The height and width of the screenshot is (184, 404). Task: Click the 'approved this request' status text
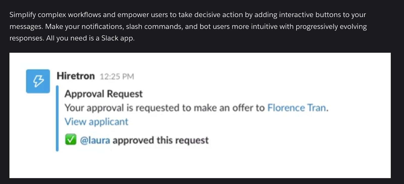point(161,140)
